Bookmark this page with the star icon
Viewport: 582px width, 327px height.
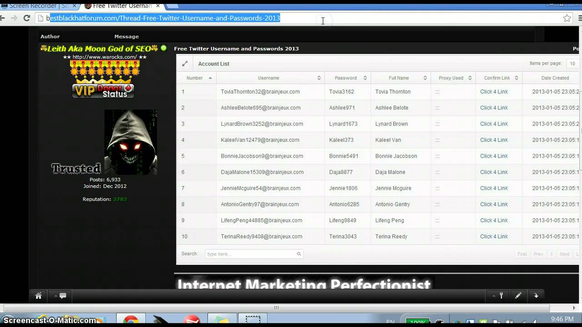click(567, 18)
